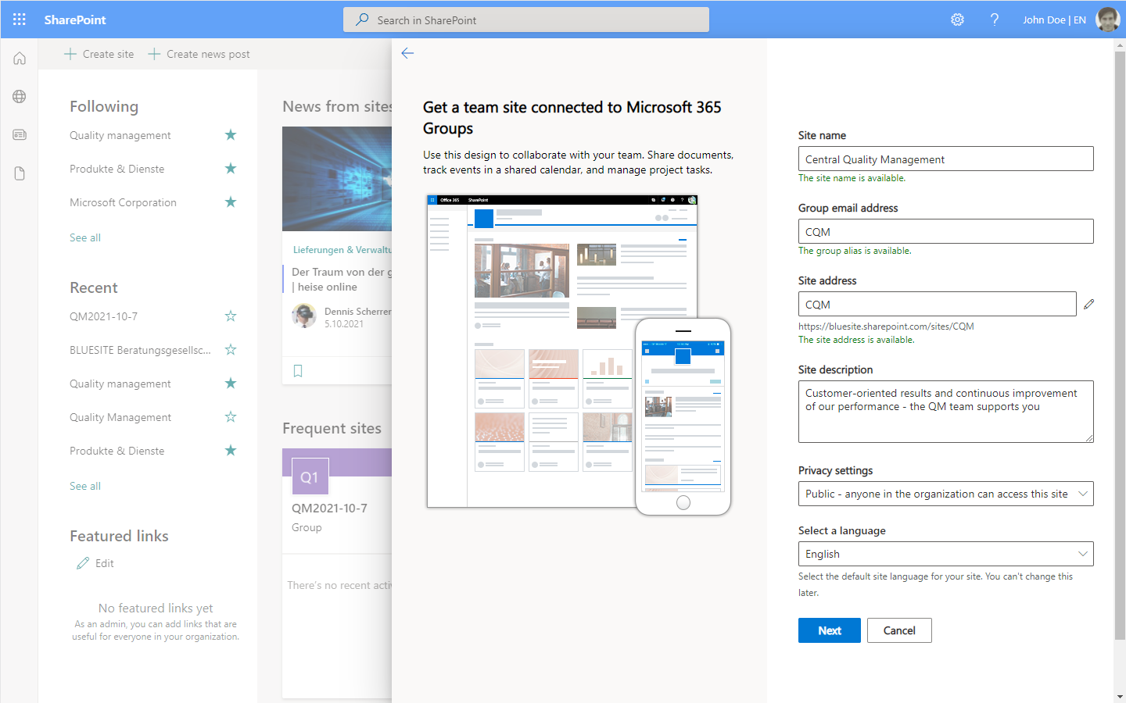The image size is (1126, 703).
Task: Click the Cancel button
Action: [899, 630]
